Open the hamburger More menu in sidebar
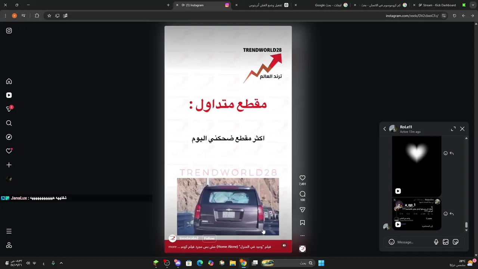Viewport: 478px width, 269px height. pos(9,231)
